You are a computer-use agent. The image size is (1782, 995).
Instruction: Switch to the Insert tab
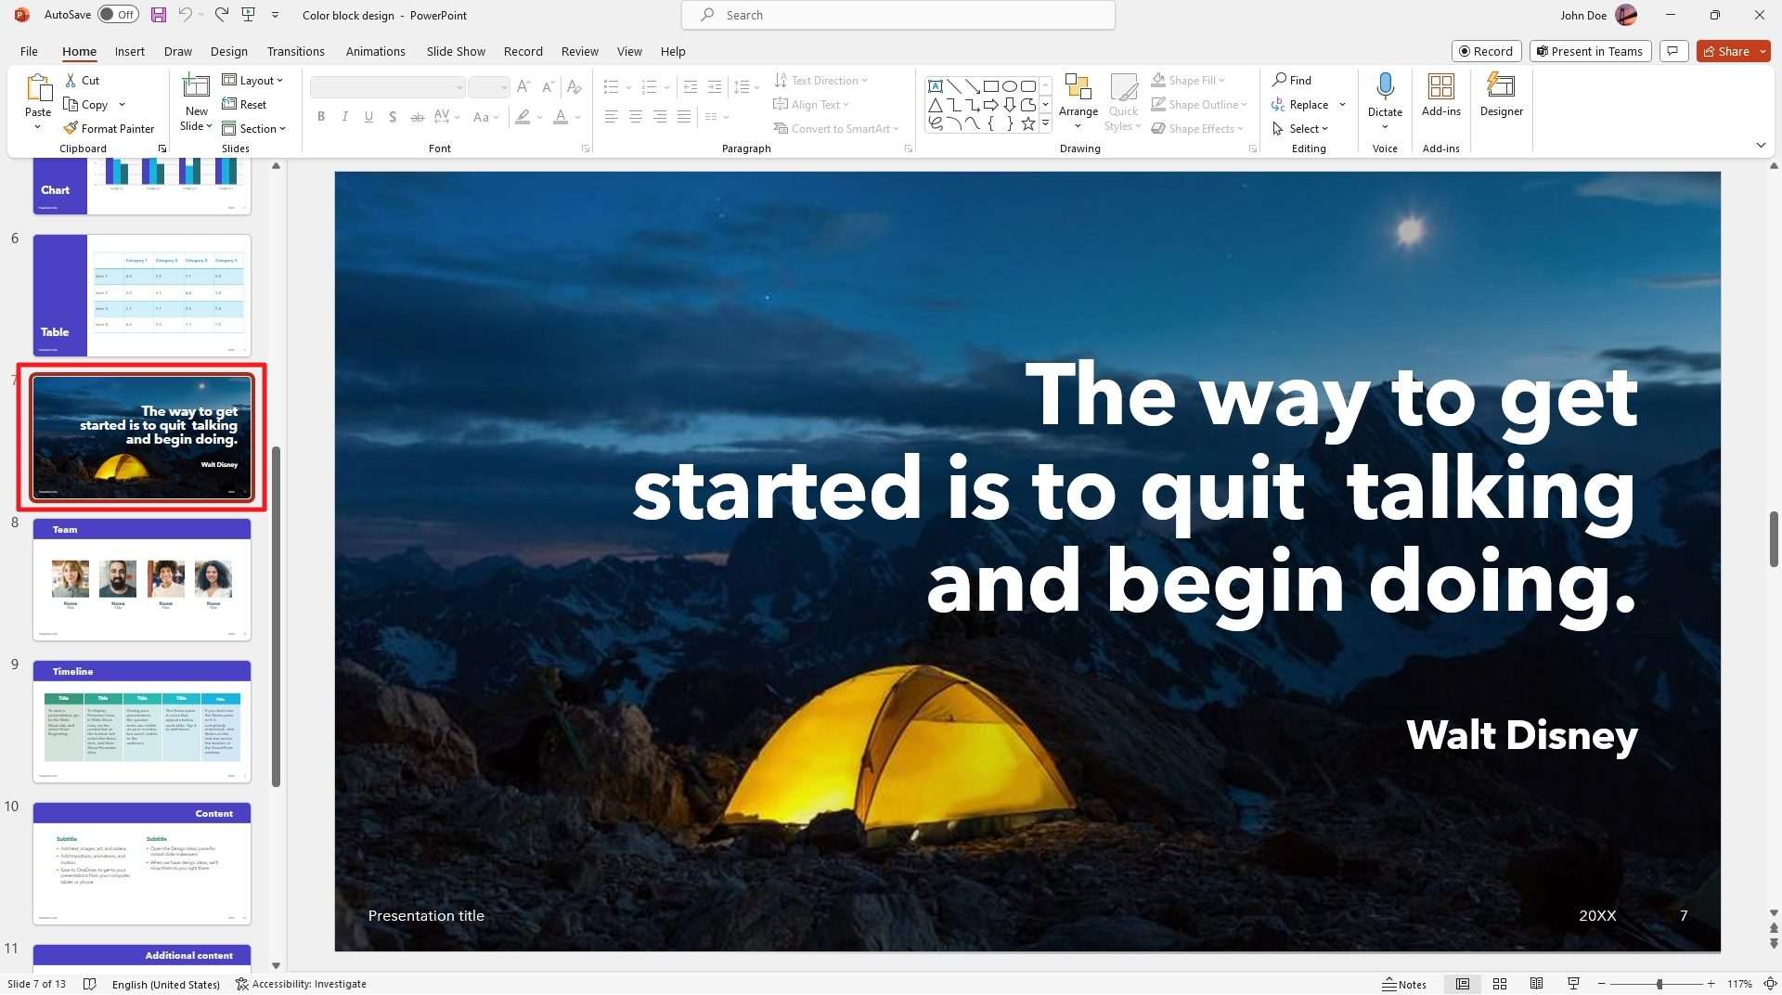[x=129, y=51]
